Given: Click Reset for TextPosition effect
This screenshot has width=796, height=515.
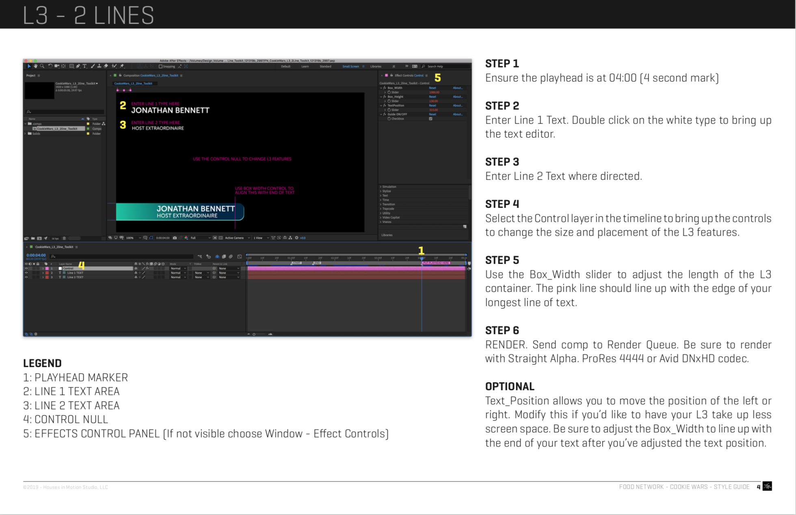Looking at the screenshot, I should 433,106.
